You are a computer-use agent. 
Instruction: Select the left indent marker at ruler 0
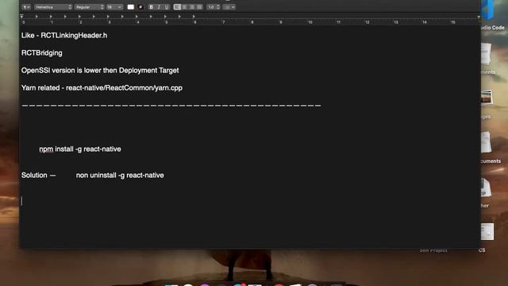coord(21,16)
